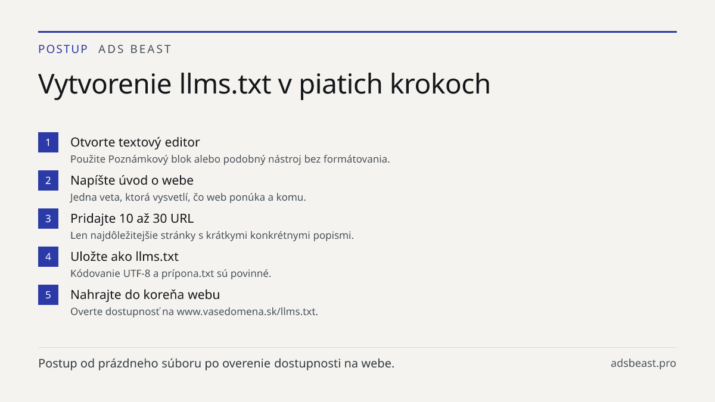Click the footer caption Postup od prázdneho súboru
This screenshot has width=715, height=402.
tap(216, 363)
